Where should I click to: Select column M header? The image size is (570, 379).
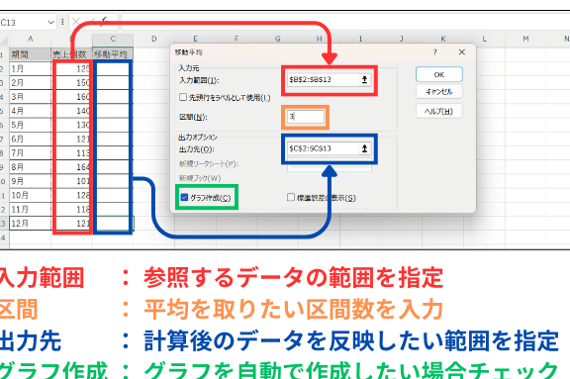525,39
